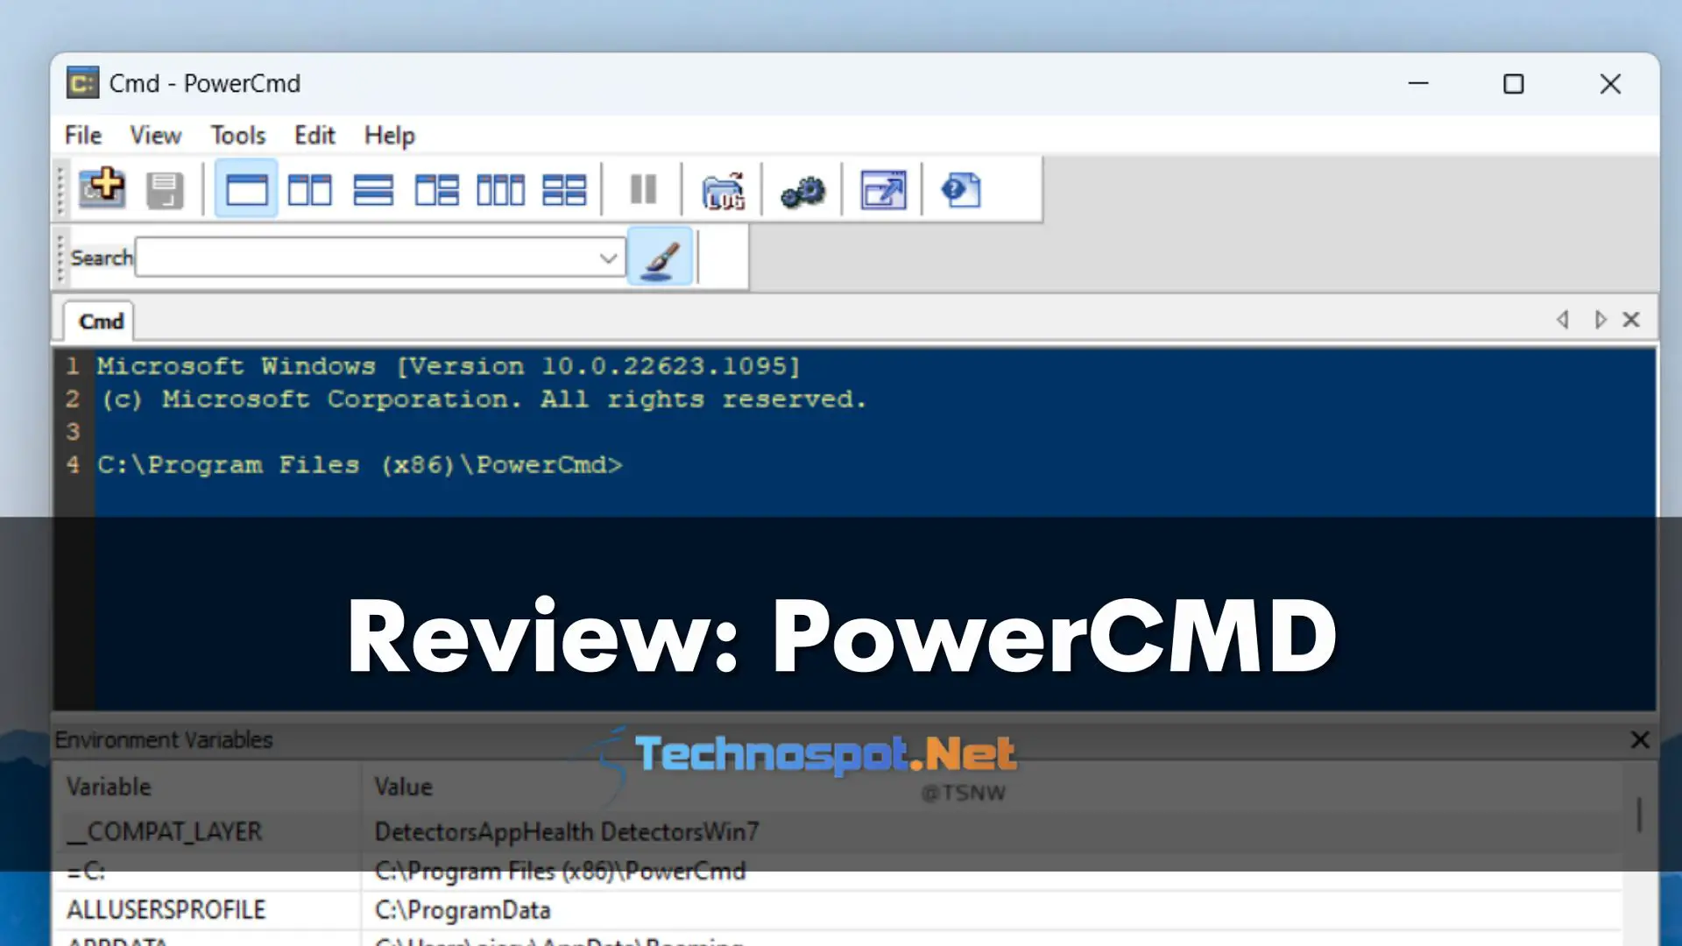1682x946 pixels.
Task: Click the Search toolbar grip handle
Action: click(60, 258)
